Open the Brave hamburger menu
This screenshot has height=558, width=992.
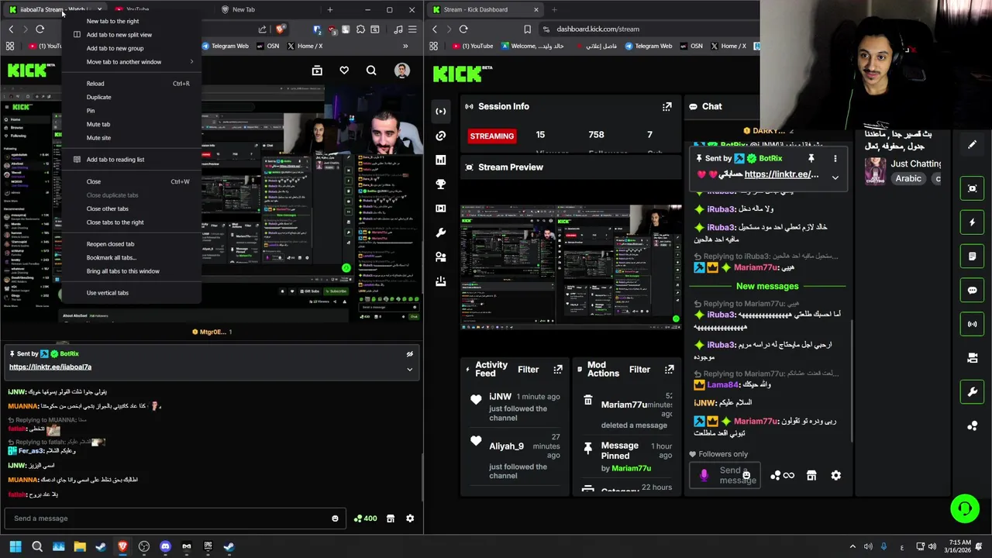pyautogui.click(x=412, y=29)
